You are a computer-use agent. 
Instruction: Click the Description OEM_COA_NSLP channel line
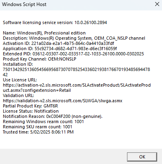coord(74,38)
